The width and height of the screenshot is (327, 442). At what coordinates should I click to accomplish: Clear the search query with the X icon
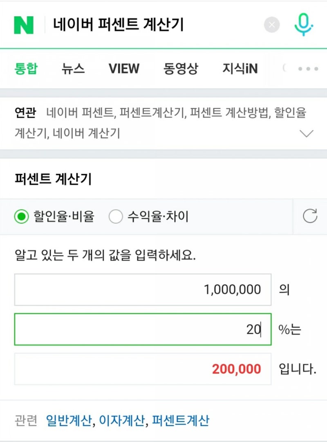(272, 25)
